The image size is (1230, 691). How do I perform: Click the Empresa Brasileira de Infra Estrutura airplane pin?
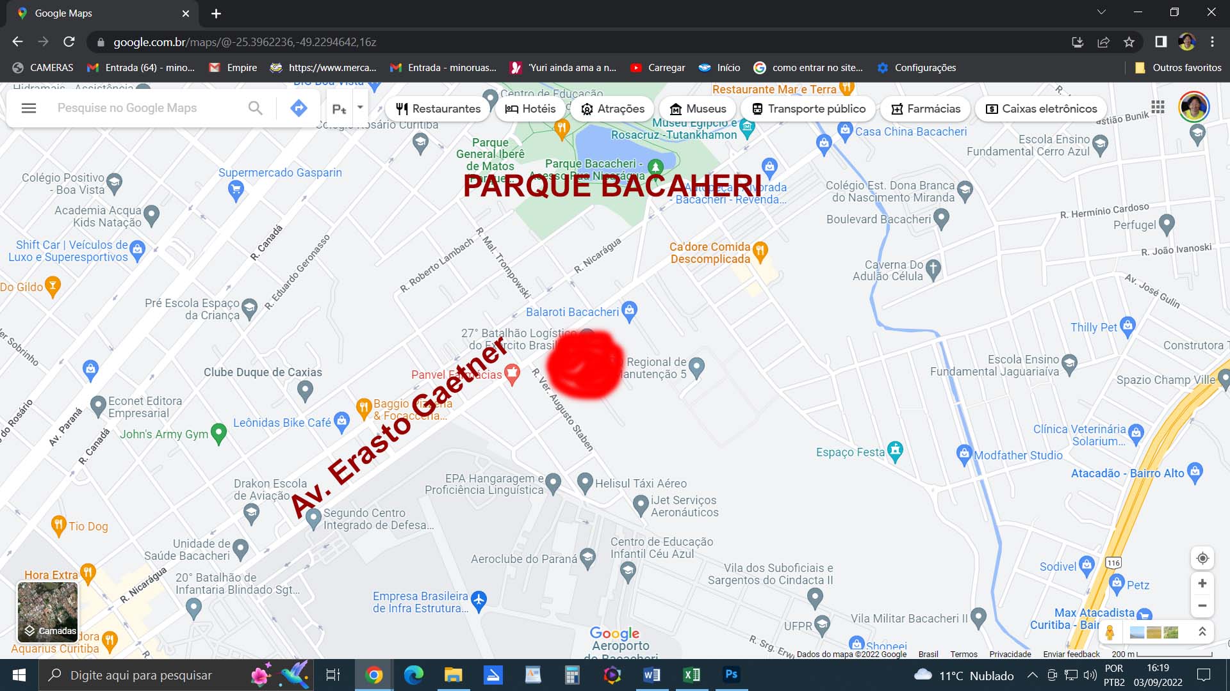click(x=479, y=600)
